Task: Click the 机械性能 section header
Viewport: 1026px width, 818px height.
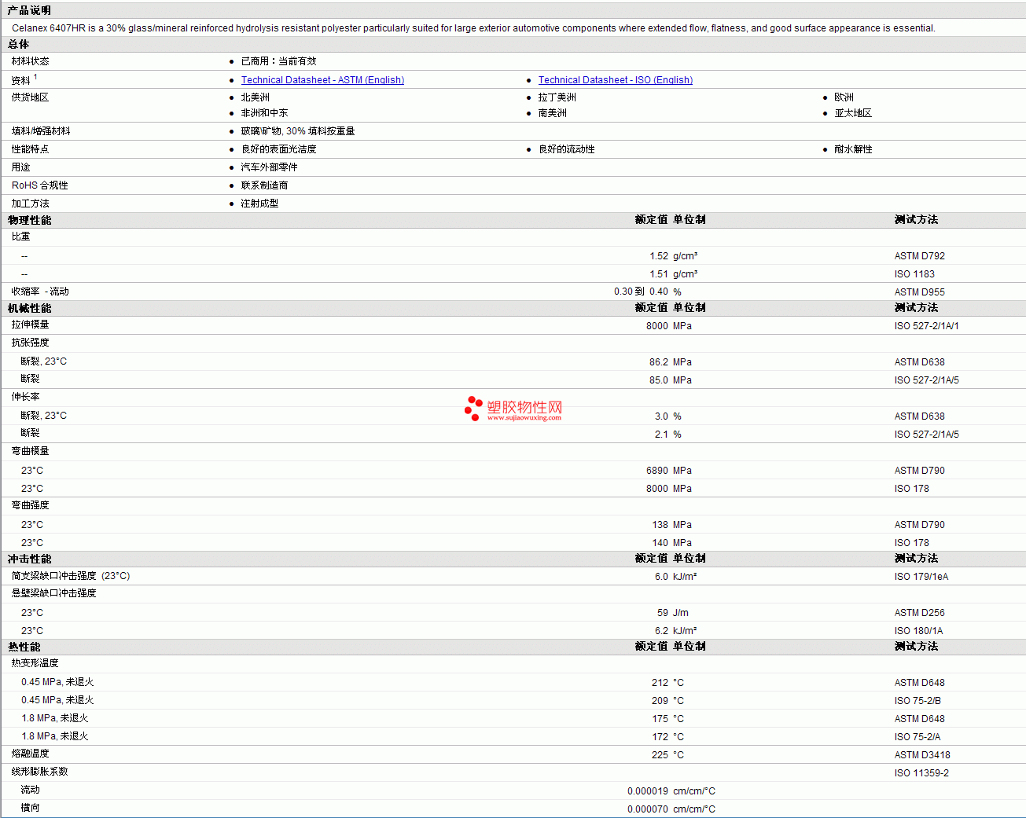Action: 29,308
